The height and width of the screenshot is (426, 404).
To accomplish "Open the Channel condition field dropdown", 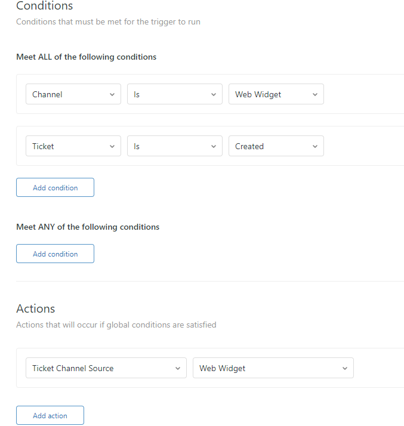I will pyautogui.click(x=73, y=94).
